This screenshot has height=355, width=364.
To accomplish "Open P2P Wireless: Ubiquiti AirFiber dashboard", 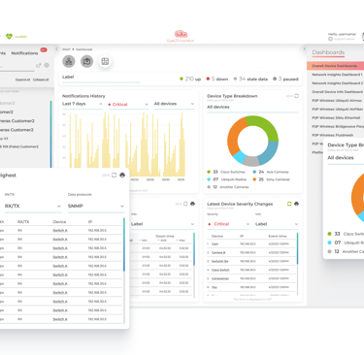I will pos(338,110).
